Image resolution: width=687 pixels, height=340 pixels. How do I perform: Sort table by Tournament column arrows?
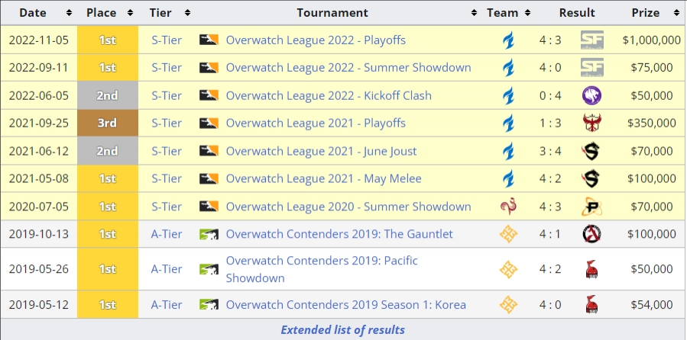click(x=474, y=13)
